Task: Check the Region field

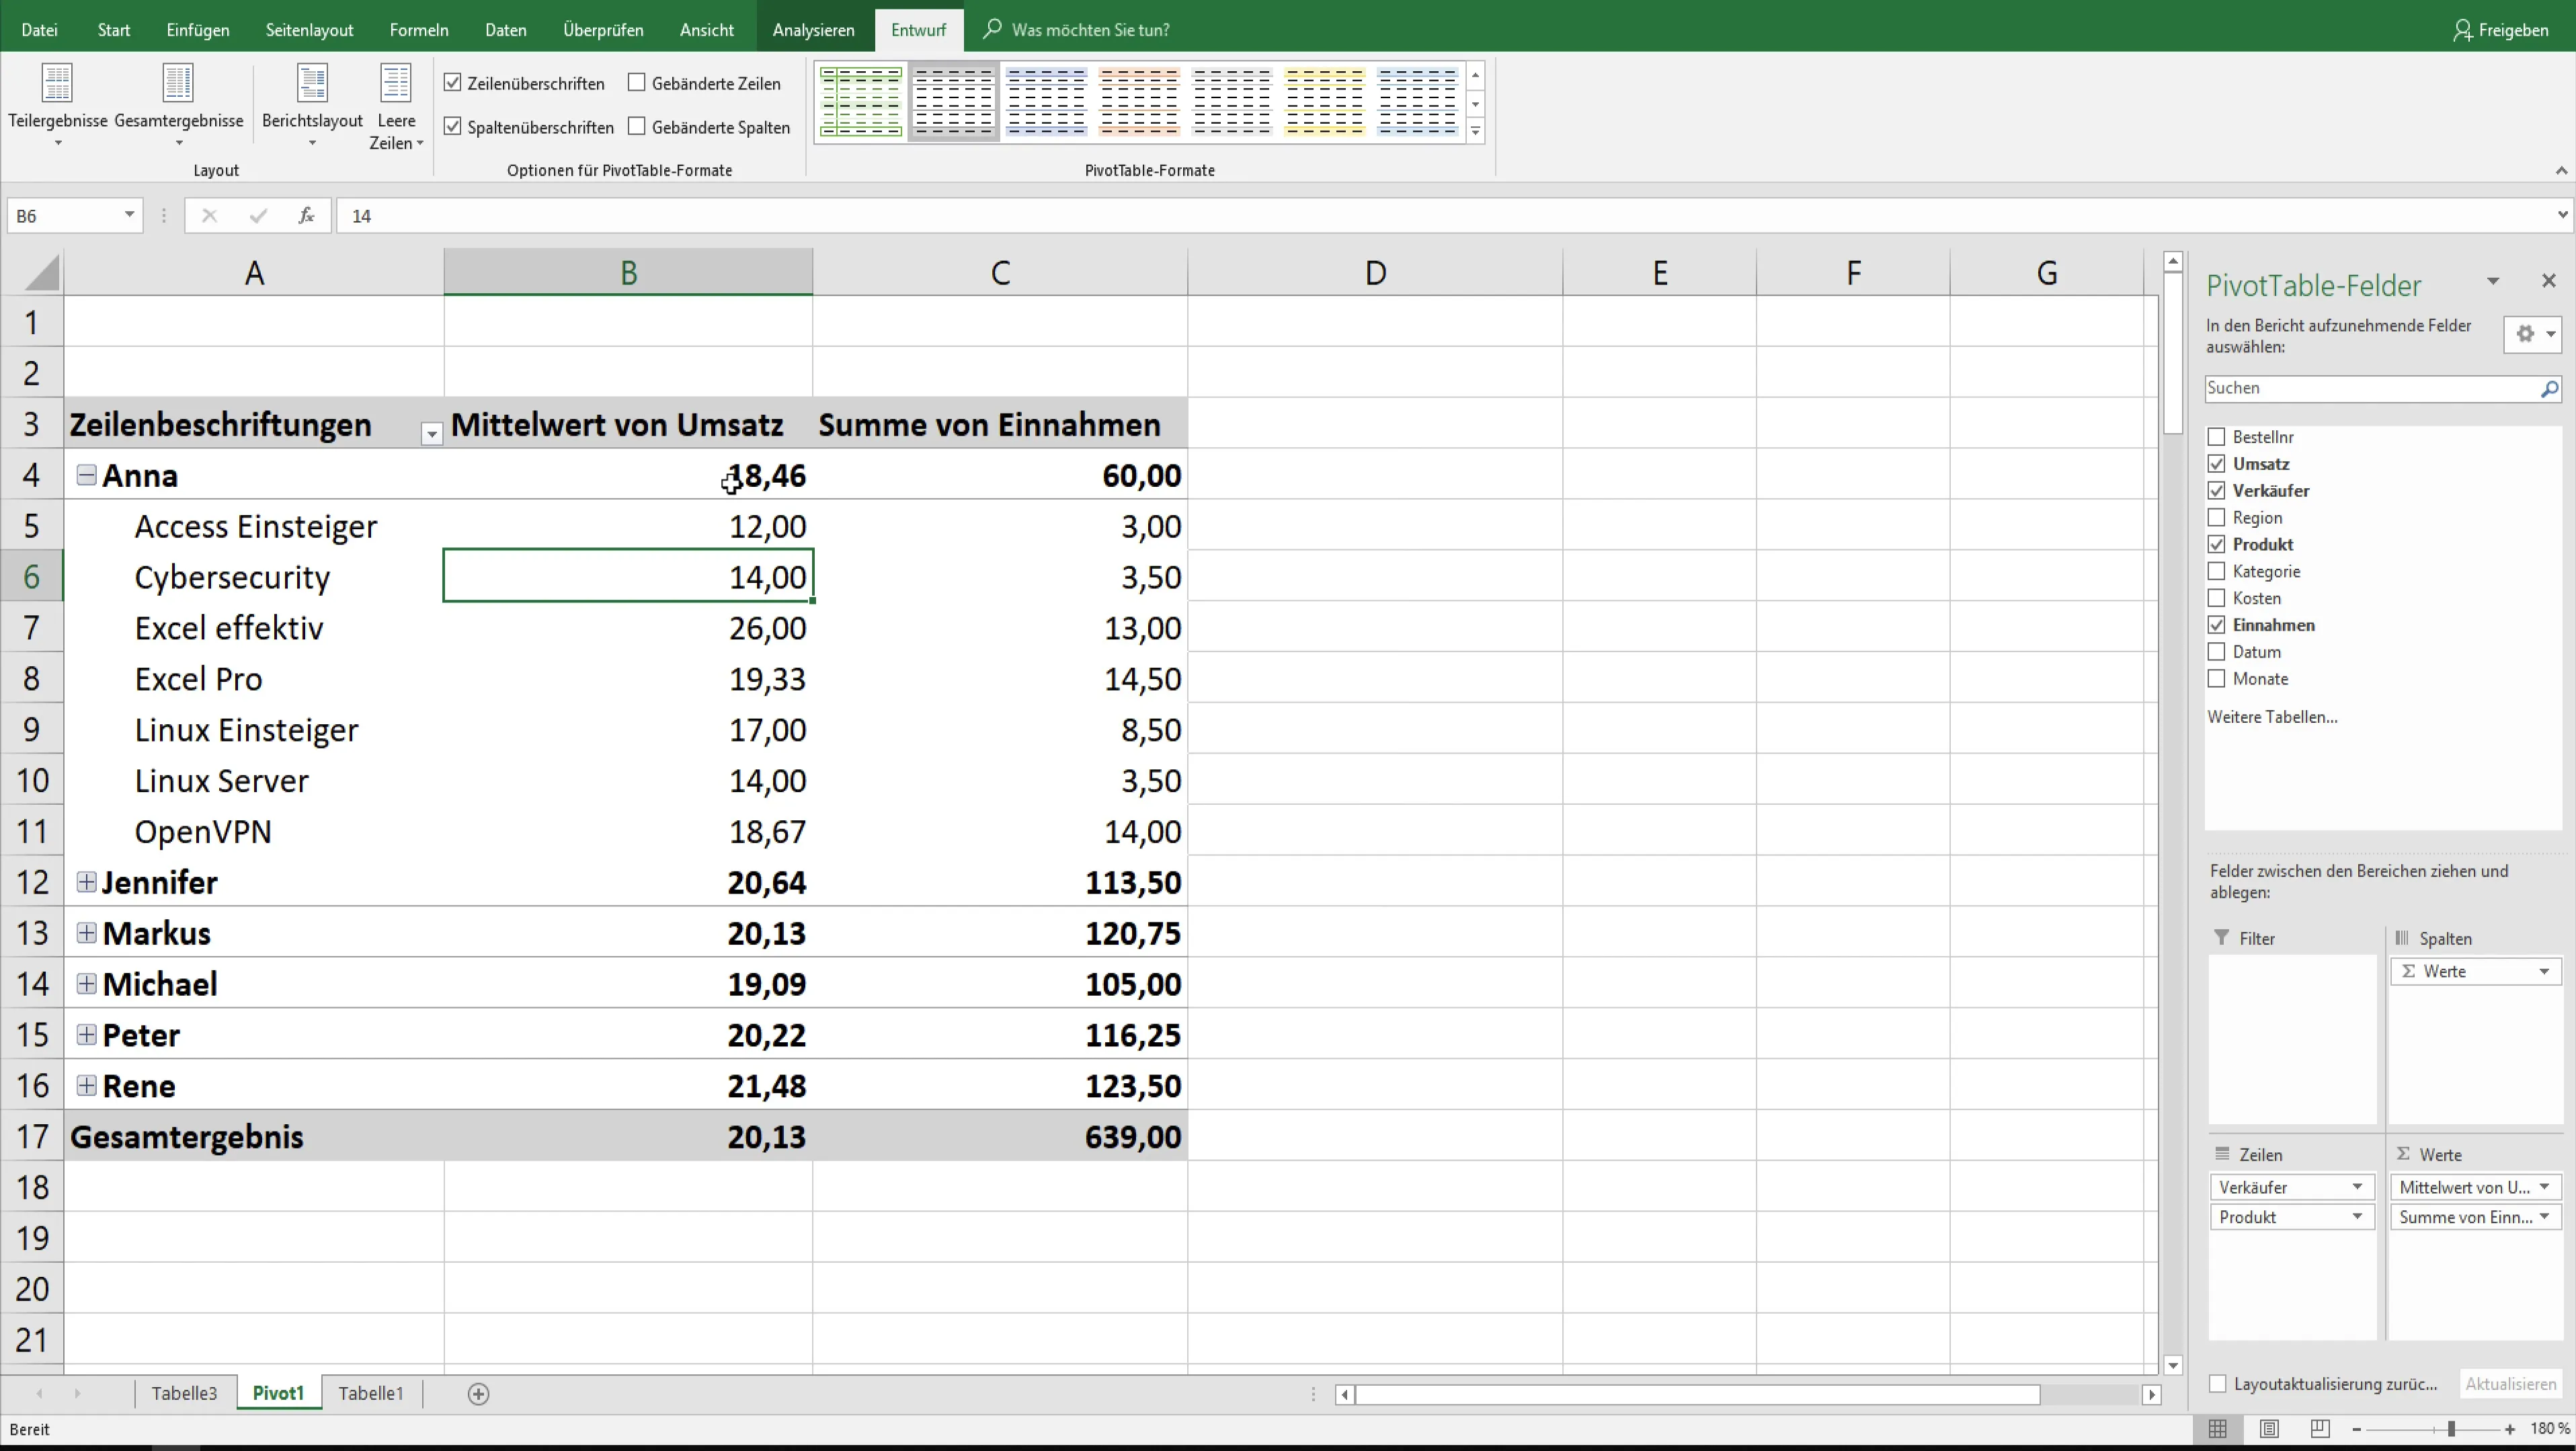Action: point(2216,518)
